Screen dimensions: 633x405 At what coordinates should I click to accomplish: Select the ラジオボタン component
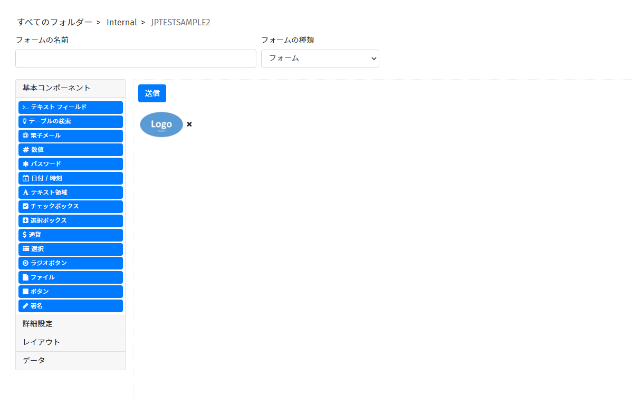70,263
